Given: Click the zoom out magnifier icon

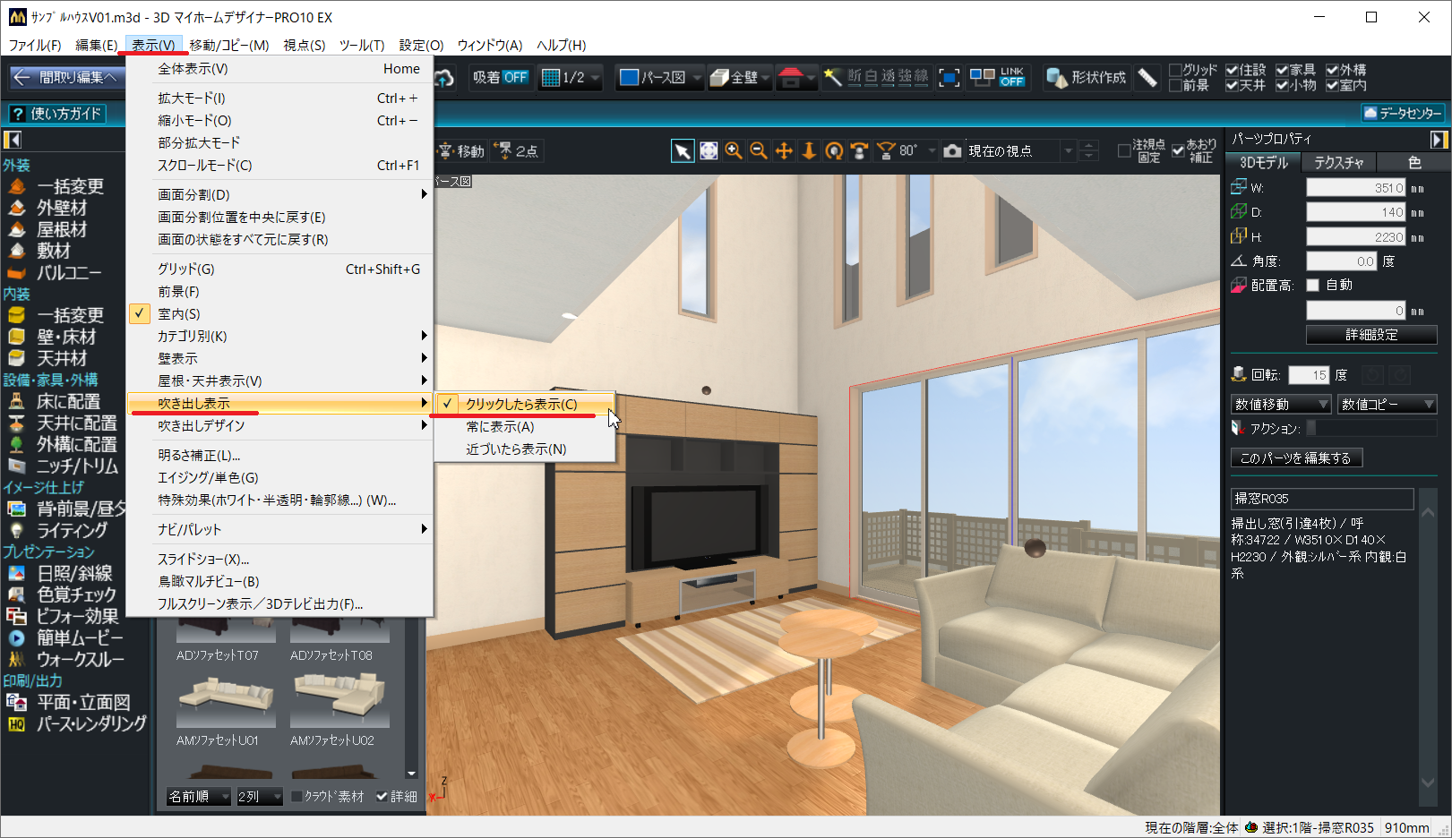Looking at the screenshot, I should (759, 151).
